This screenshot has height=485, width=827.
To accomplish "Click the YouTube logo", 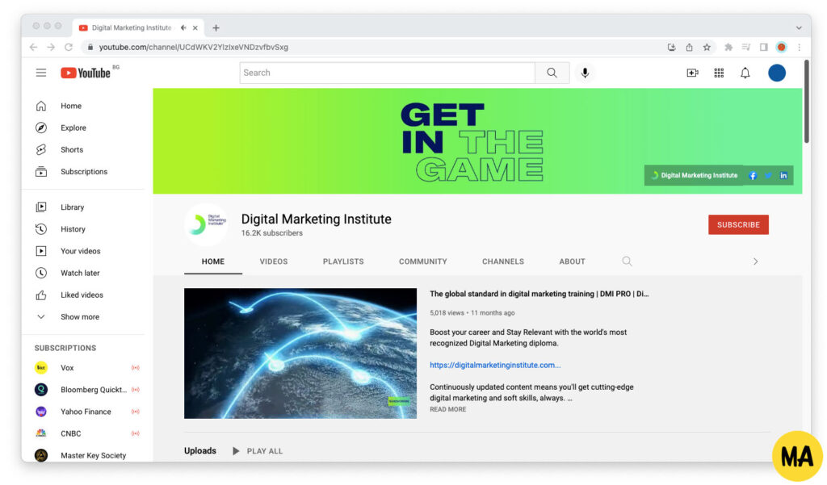I will 86,73.
